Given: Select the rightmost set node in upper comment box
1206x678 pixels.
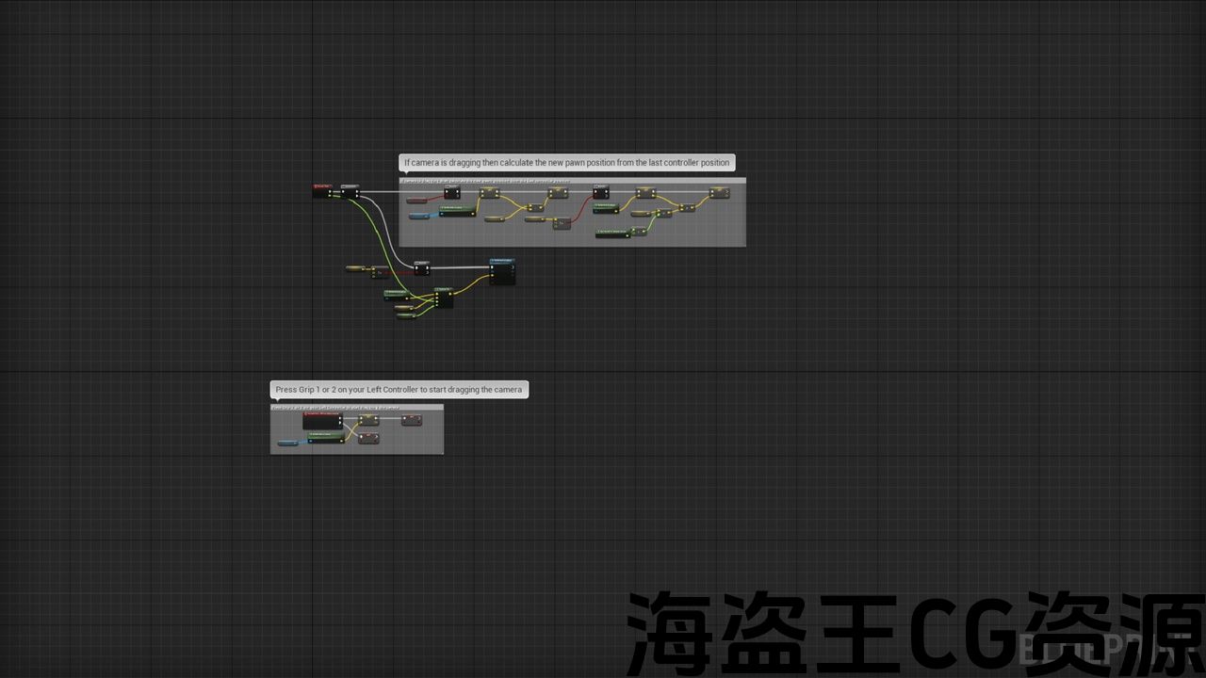Looking at the screenshot, I should coord(719,192).
